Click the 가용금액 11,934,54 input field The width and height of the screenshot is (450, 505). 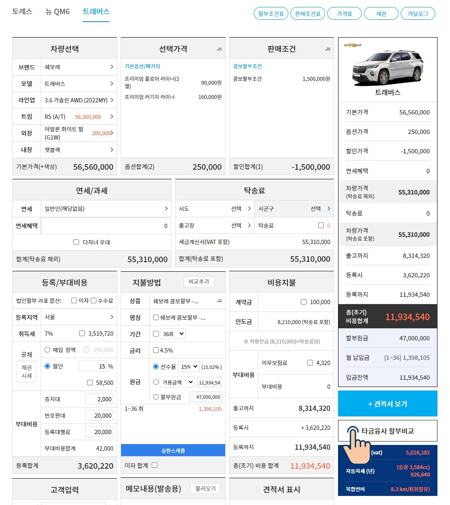[x=209, y=383]
